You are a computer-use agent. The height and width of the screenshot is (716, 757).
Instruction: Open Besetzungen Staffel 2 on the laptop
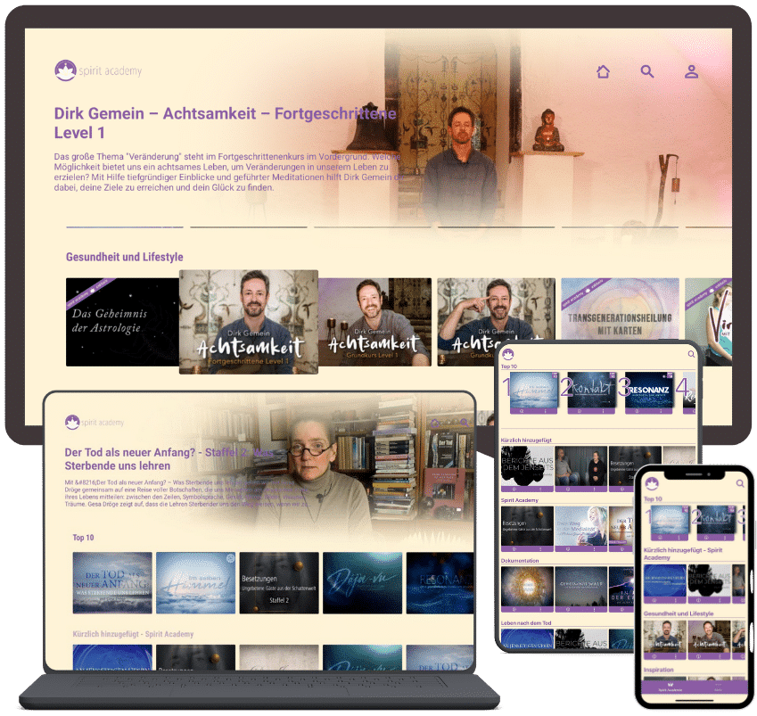279,582
